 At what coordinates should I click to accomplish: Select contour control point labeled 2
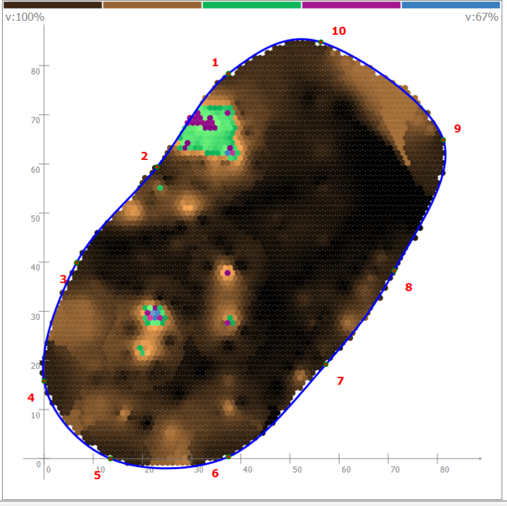click(156, 167)
